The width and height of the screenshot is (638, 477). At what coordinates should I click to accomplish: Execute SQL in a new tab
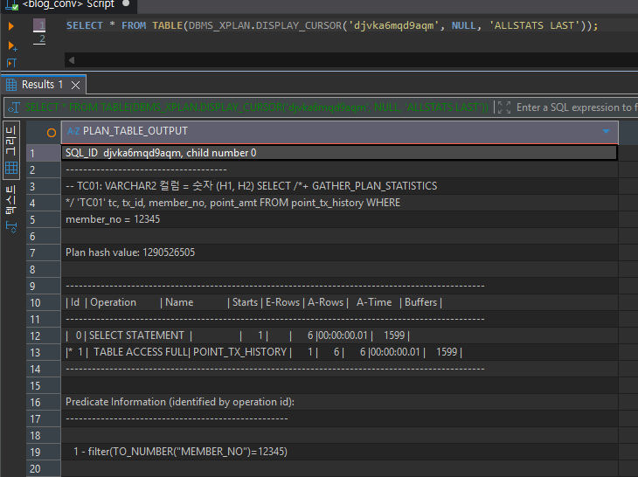(x=12, y=46)
